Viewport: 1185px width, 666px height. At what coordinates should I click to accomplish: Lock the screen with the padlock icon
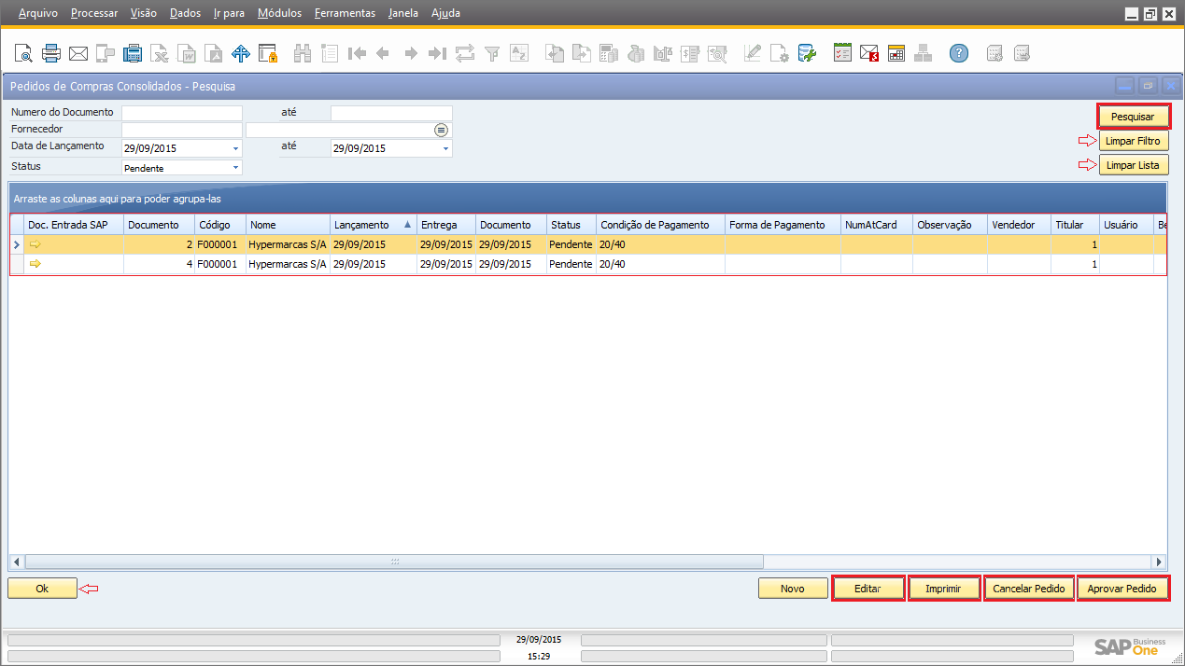point(268,53)
